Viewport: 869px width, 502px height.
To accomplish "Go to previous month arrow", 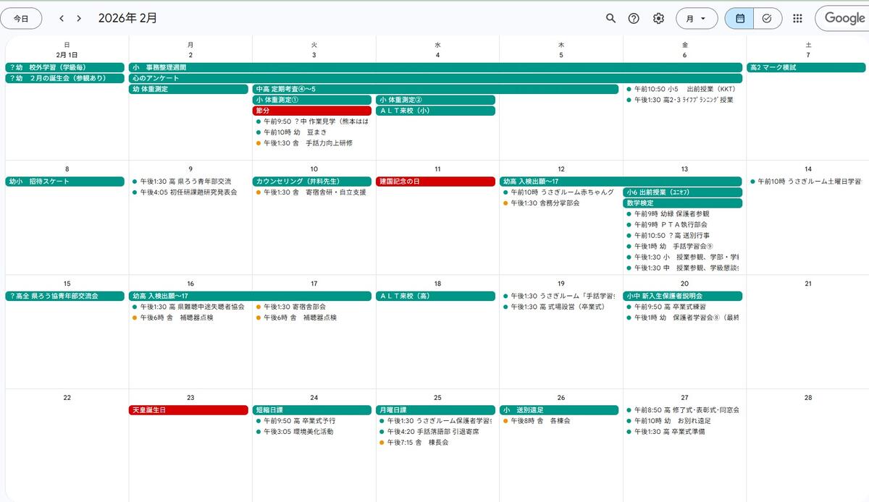I will click(62, 19).
